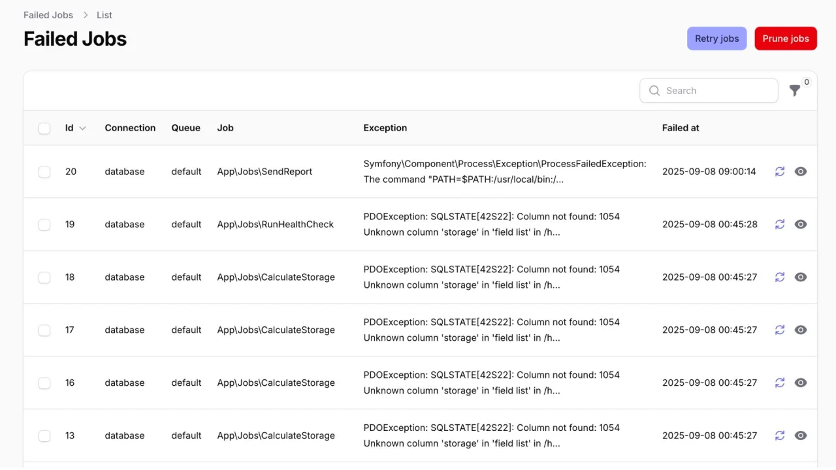Toggle the Id column sort order
836x470 pixels.
[x=72, y=128]
